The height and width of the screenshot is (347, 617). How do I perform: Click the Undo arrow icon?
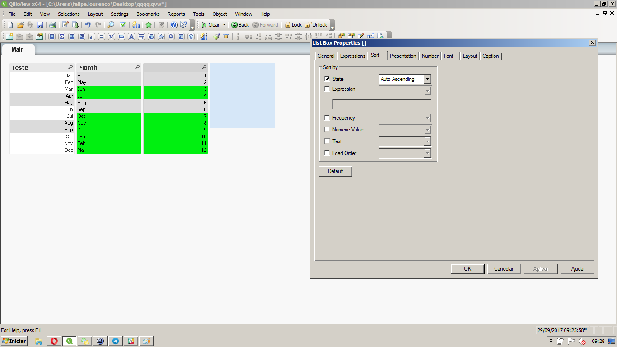[88, 25]
